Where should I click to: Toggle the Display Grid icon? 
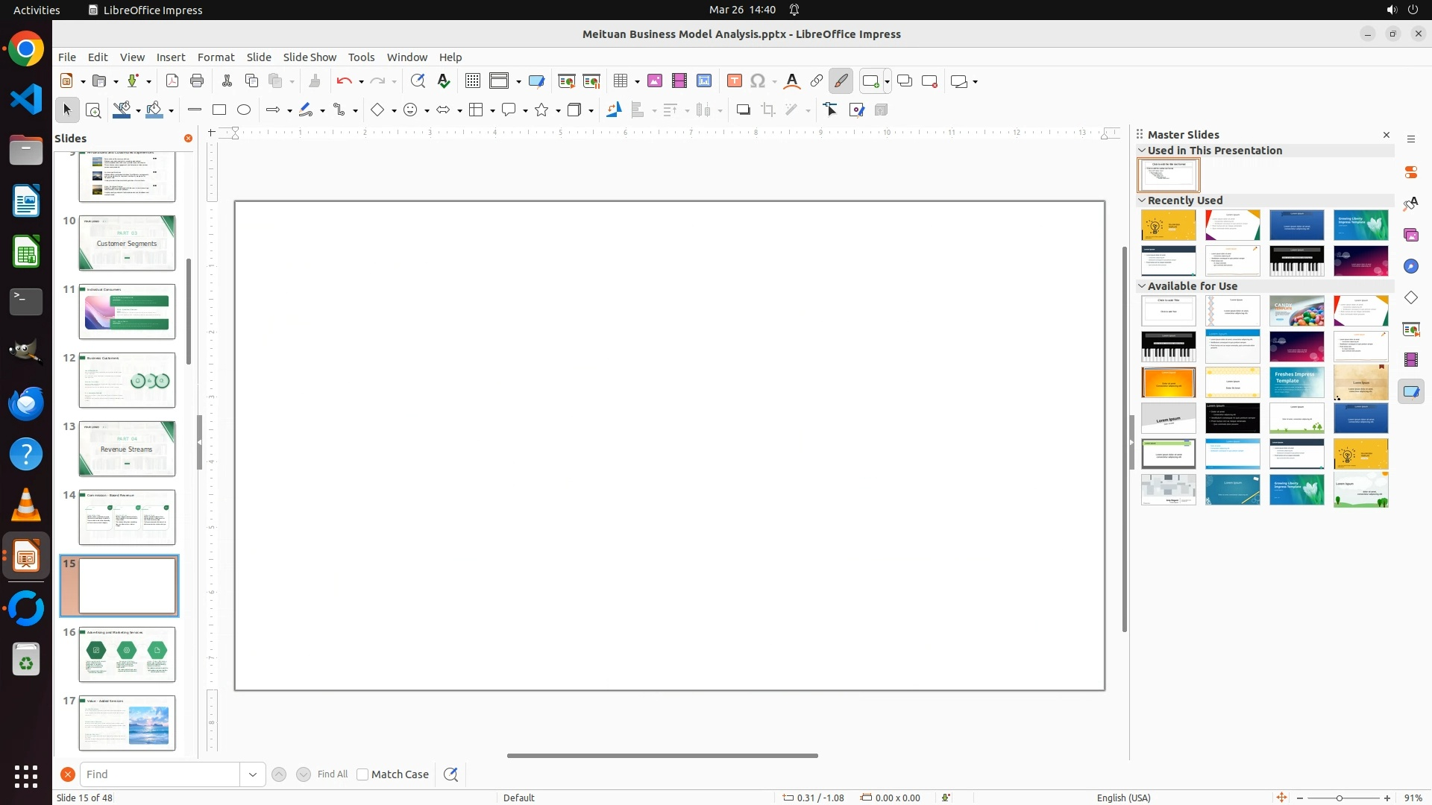(x=473, y=81)
